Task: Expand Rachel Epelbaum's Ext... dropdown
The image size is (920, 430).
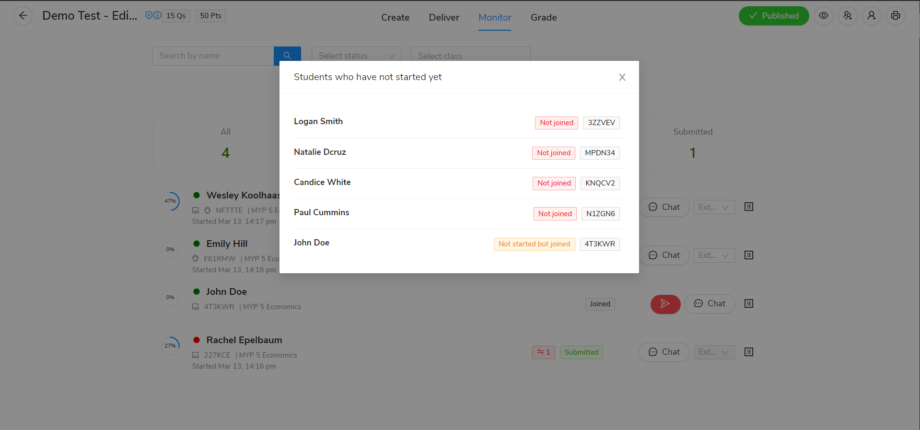Action: [x=714, y=352]
